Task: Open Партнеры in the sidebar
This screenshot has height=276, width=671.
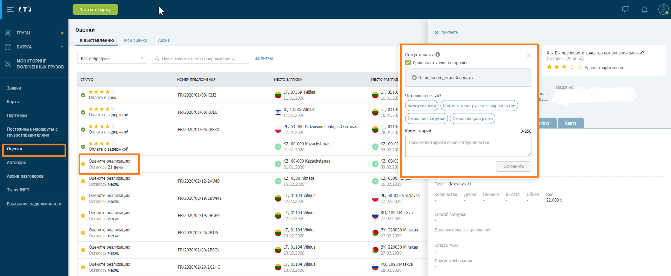Action: (17, 116)
